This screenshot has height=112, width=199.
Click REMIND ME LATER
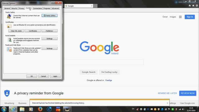tap(167, 93)
